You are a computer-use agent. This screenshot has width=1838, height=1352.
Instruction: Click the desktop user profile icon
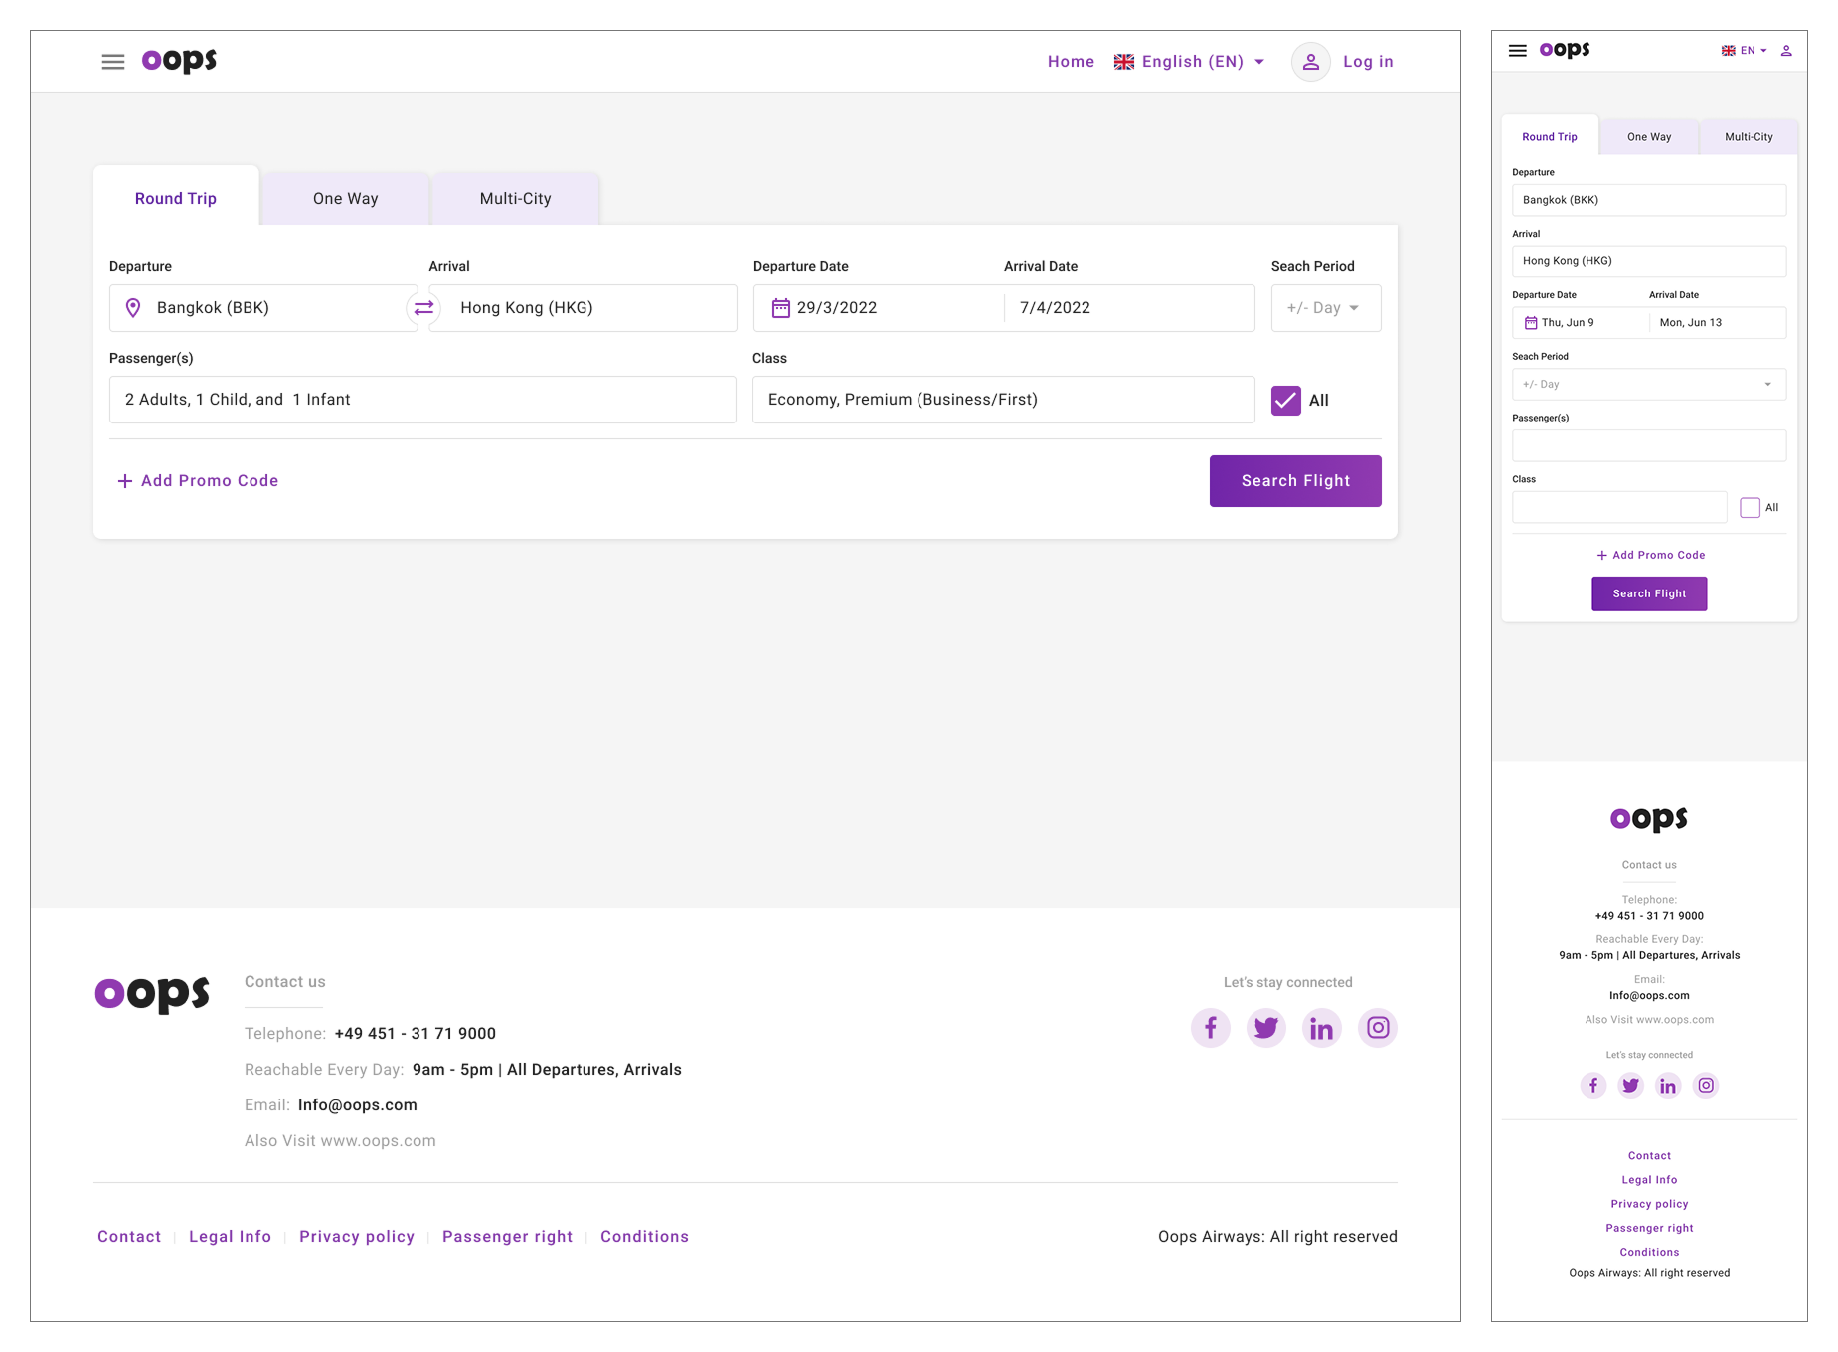point(1310,62)
